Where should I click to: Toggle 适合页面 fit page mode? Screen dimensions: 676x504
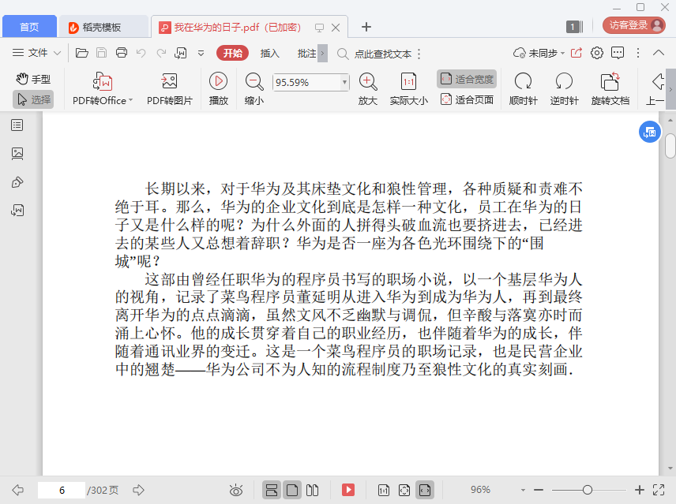pos(467,100)
